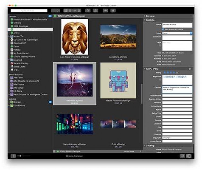Switch to icon grid view
This screenshot has height=170, width=202.
pyautogui.click(x=66, y=11)
